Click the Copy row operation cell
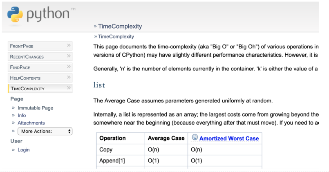The image size is (329, 172). click(121, 150)
